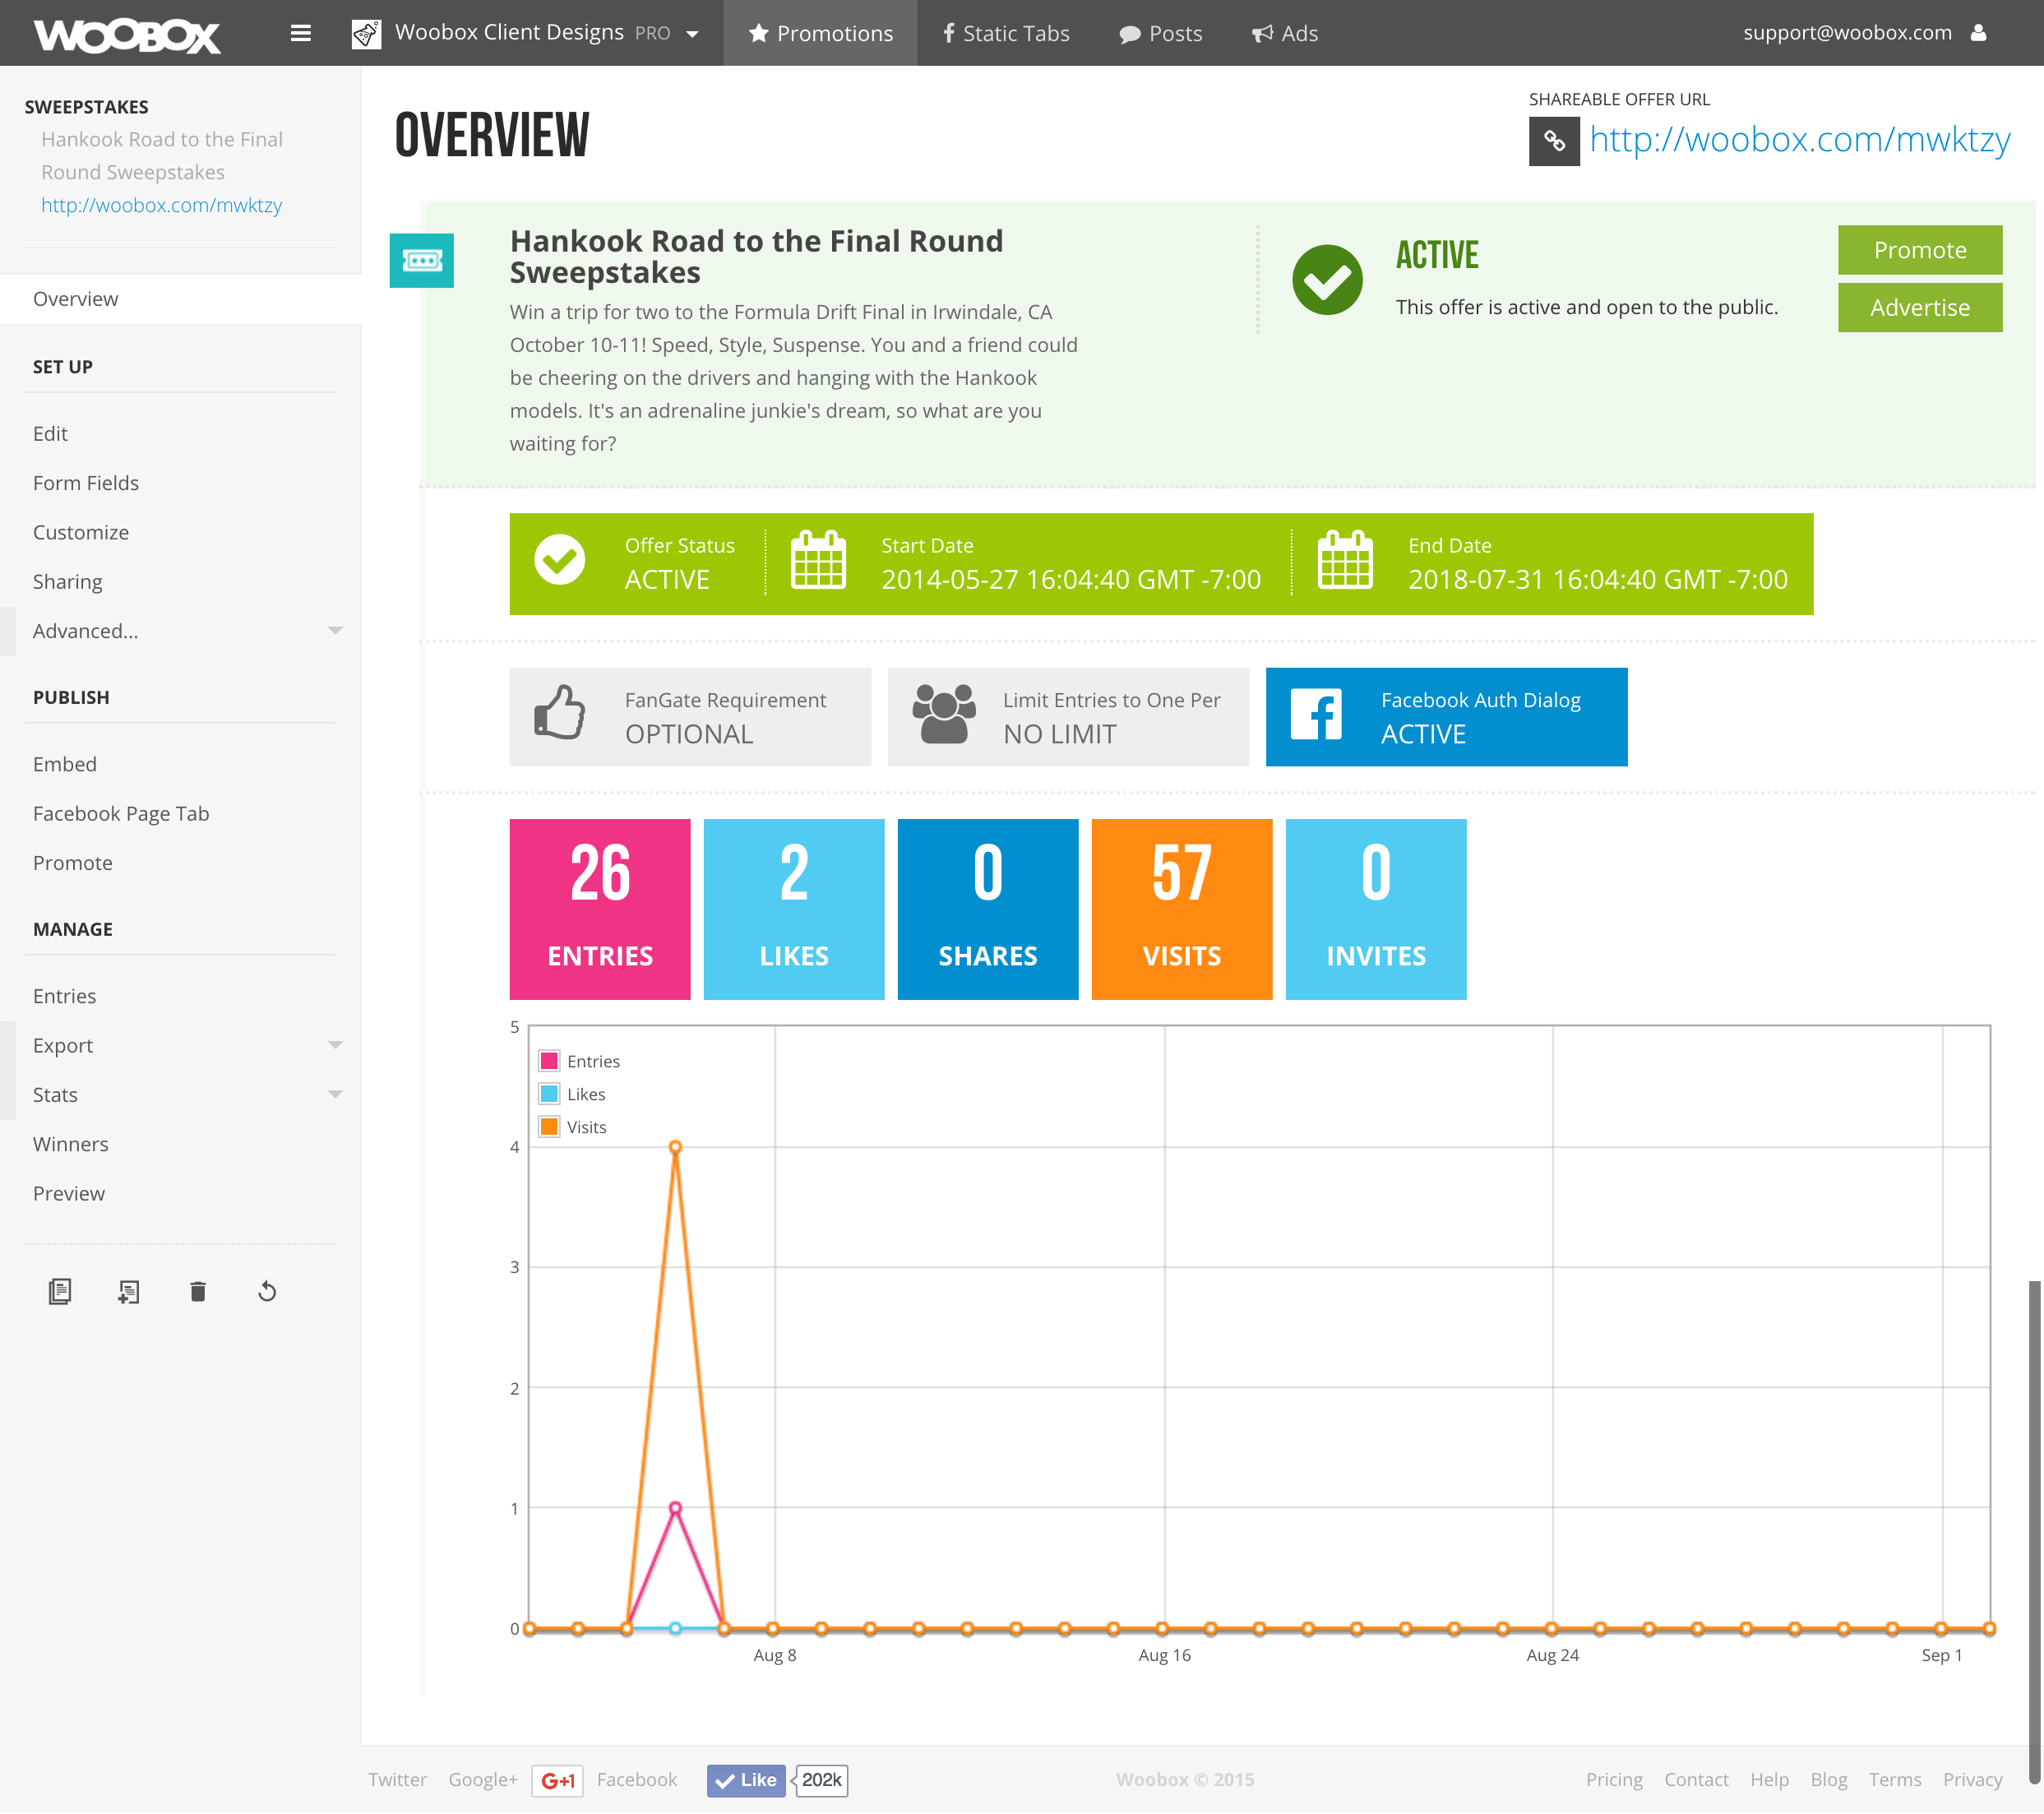2044x1814 pixels.
Task: Click the green Advertise button
Action: point(1920,307)
